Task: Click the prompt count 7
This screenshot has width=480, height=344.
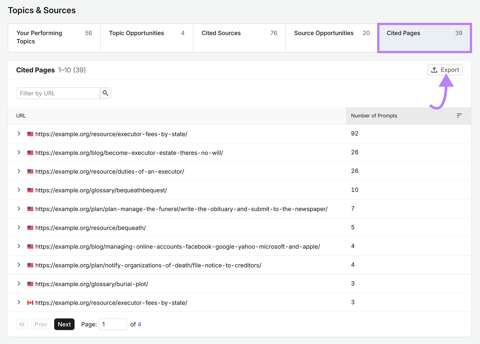Action: click(353, 209)
